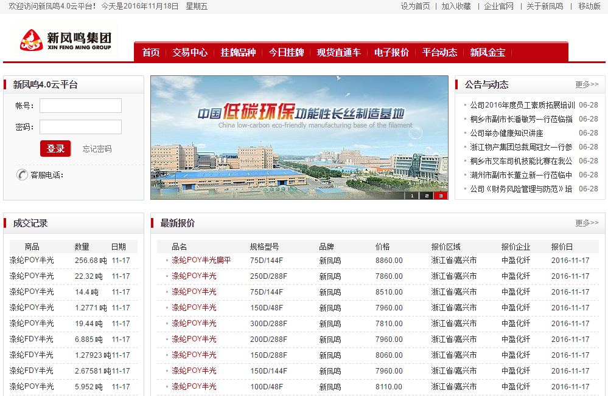Open 更多 in the 最新报价 panel
The height and width of the screenshot is (396, 608).
pos(587,223)
